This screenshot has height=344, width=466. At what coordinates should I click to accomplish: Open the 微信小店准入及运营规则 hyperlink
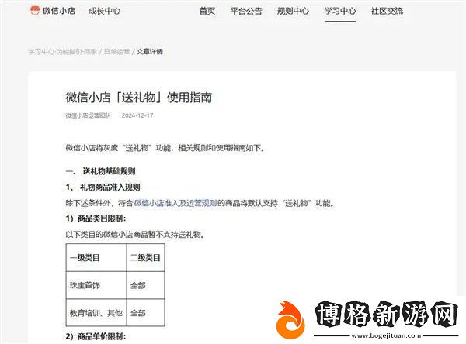coord(176,203)
